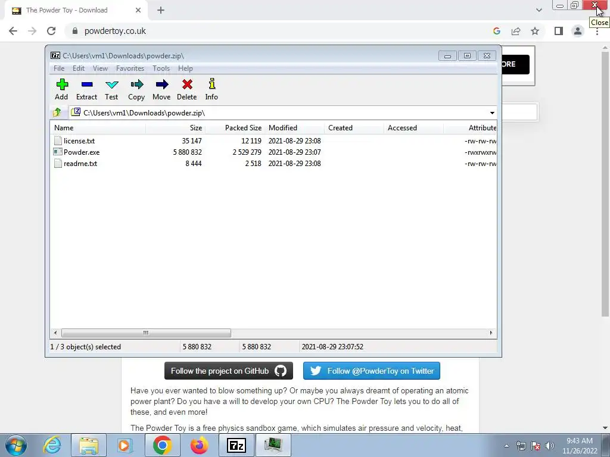Open Windows Explorer from taskbar
The width and height of the screenshot is (610, 457).
click(x=89, y=445)
